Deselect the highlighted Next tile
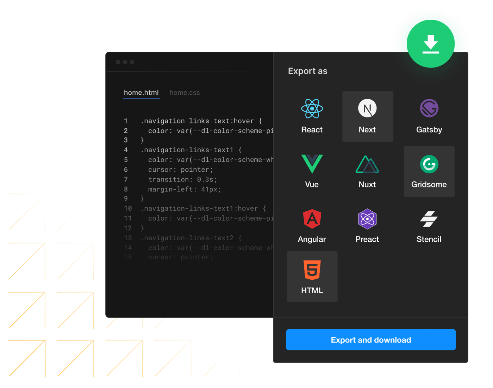The width and height of the screenshot is (493, 388). pyautogui.click(x=367, y=116)
